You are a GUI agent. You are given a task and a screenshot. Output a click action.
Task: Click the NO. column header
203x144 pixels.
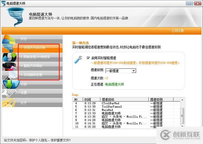(x=78, y=100)
